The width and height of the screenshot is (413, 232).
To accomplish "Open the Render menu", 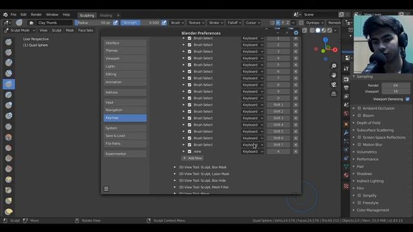I will 36,15.
